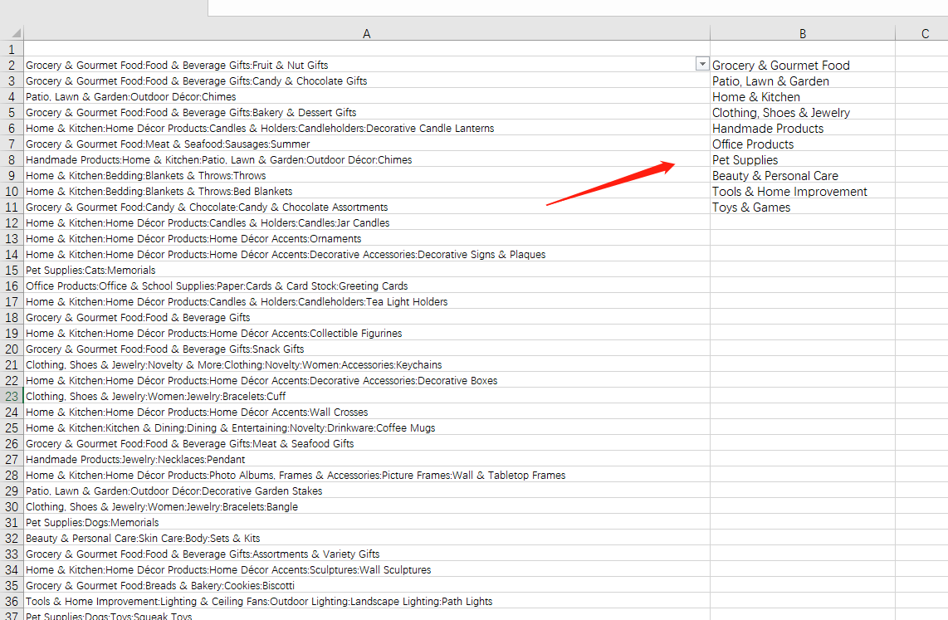Click the cell ending in 'Meat & Seafood Gifts'
948x620 pixels.
(x=366, y=443)
